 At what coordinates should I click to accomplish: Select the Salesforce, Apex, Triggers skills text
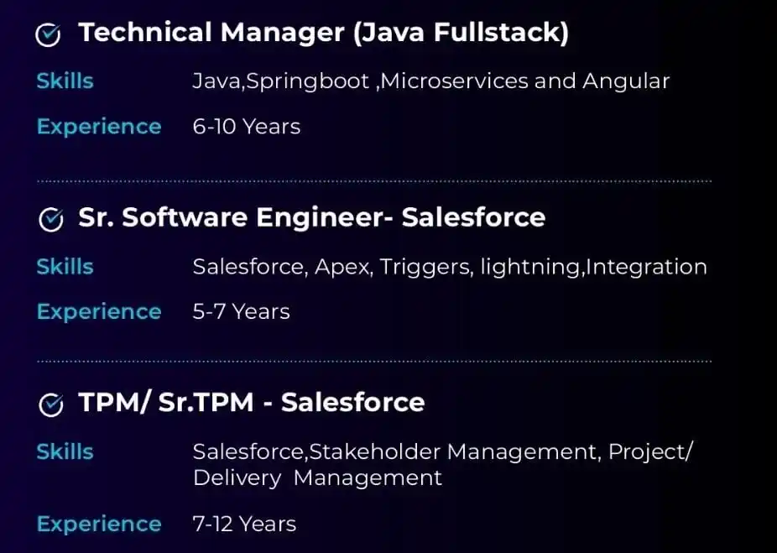pyautogui.click(x=450, y=268)
